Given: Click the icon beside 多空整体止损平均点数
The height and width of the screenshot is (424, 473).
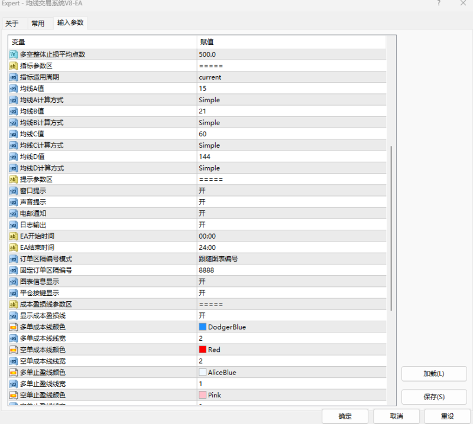Looking at the screenshot, I should tap(12, 54).
